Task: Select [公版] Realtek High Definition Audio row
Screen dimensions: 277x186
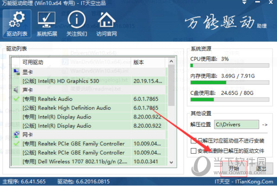Action: [x=89, y=108]
